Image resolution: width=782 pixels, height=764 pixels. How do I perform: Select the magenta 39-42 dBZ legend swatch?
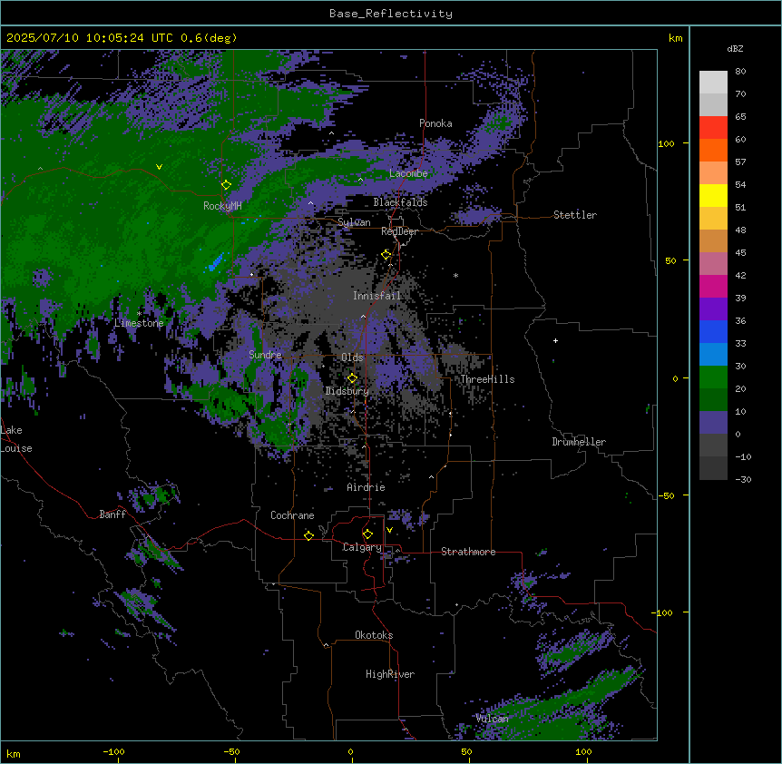coord(713,287)
